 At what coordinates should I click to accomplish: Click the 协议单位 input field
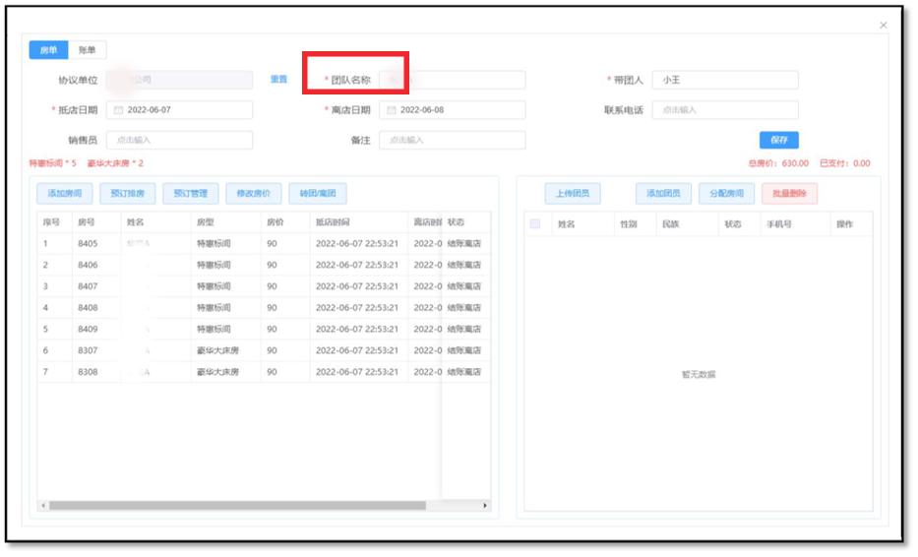click(180, 80)
